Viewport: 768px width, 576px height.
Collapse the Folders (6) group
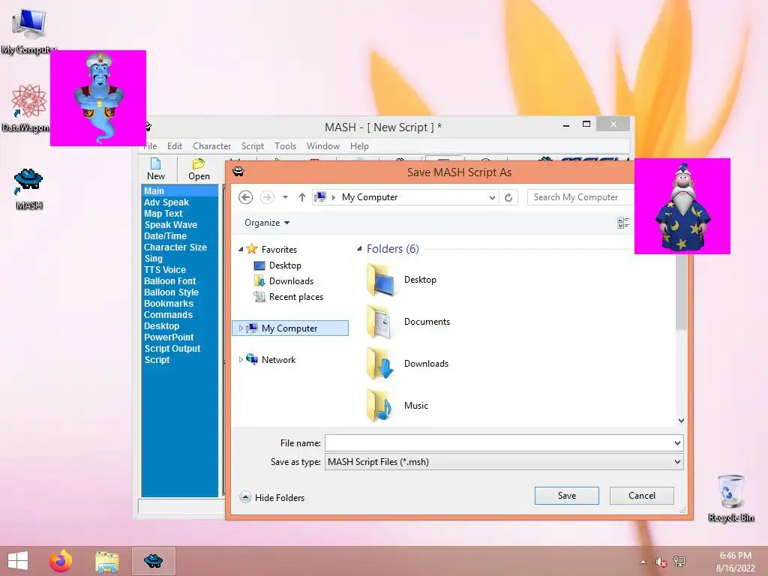[359, 249]
